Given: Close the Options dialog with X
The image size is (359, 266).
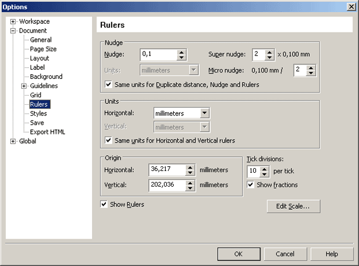Looking at the screenshot, I should pos(351,6).
